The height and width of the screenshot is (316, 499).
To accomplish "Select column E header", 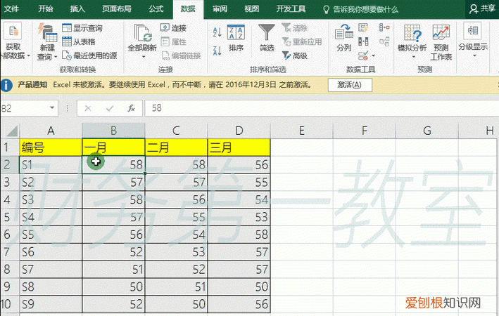I will pos(301,131).
